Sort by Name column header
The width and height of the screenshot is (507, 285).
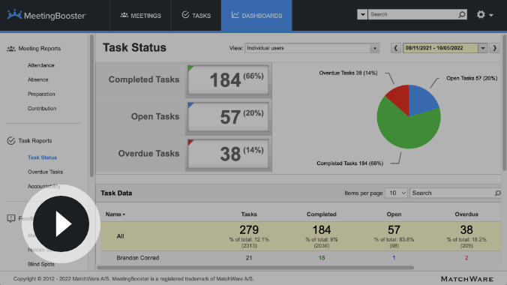115,214
